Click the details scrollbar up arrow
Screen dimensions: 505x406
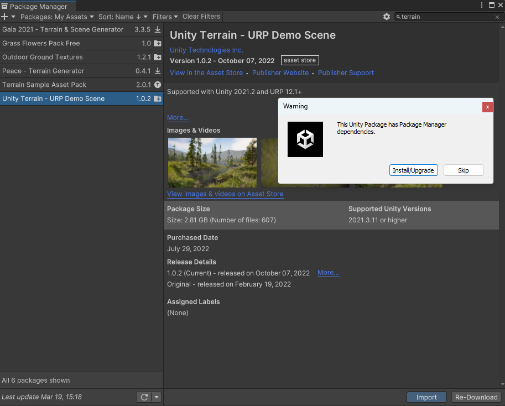click(502, 27)
